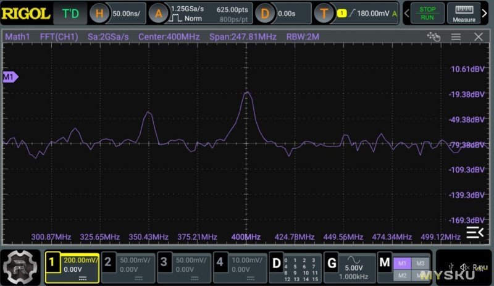Viewport: 494px width, 286px height.
Task: Open Acquisition settings via A icon
Action: [x=159, y=12]
